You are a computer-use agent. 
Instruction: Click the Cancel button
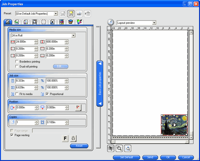(186, 157)
